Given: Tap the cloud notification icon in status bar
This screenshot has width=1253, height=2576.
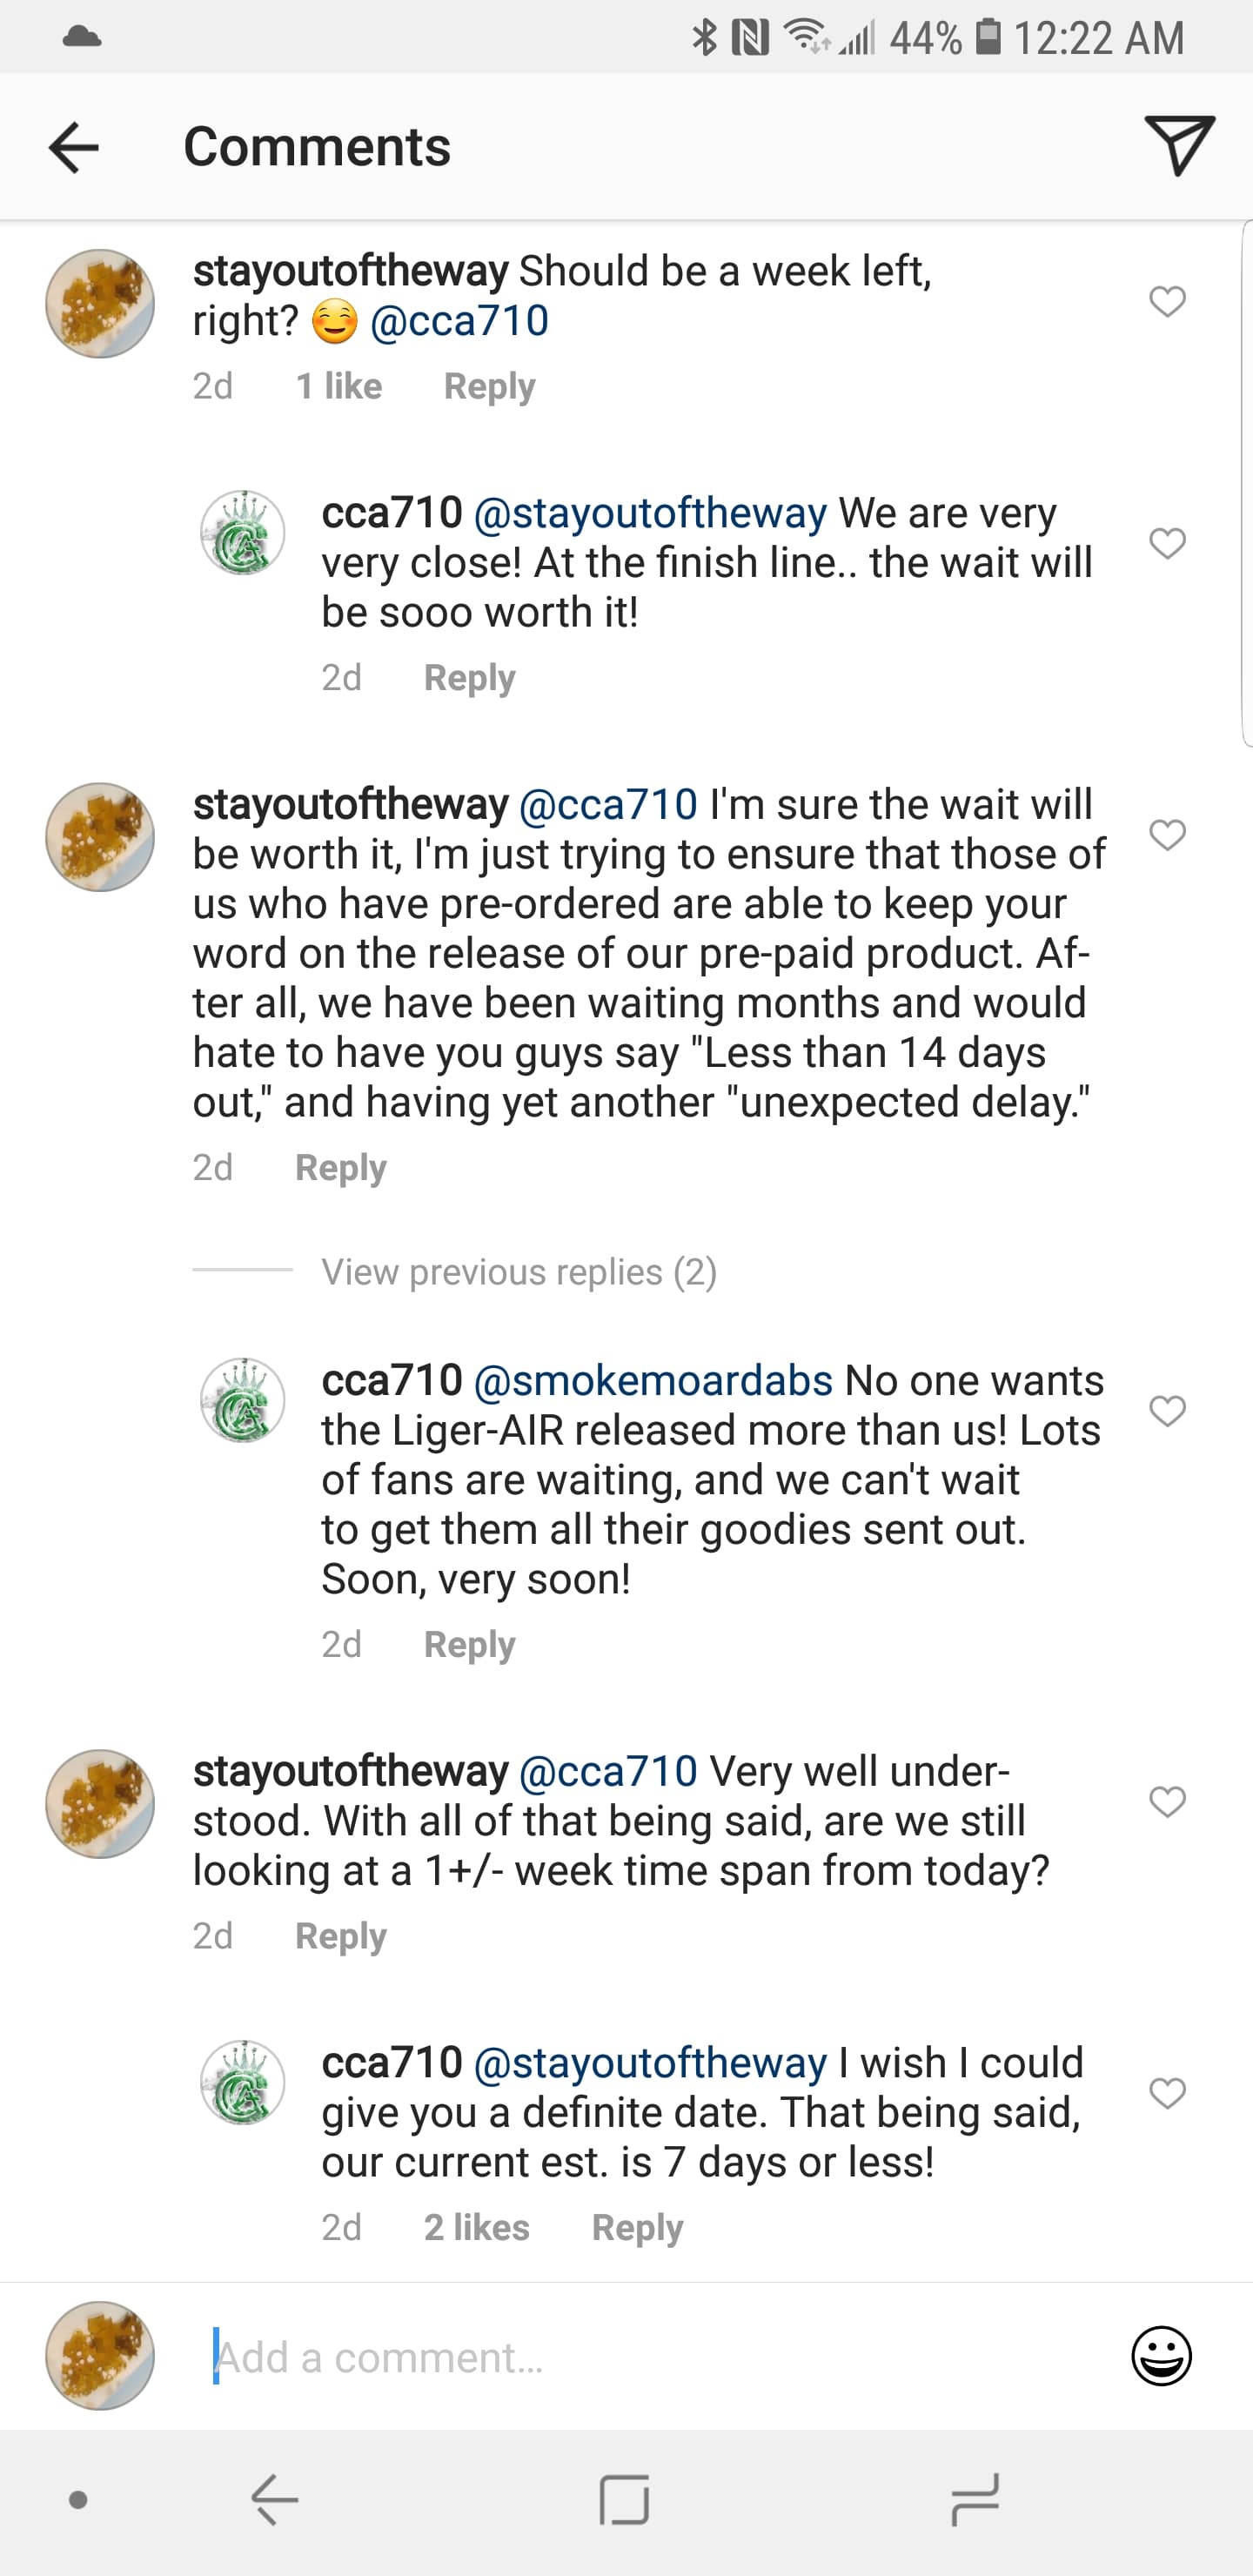Looking at the screenshot, I should point(81,37).
